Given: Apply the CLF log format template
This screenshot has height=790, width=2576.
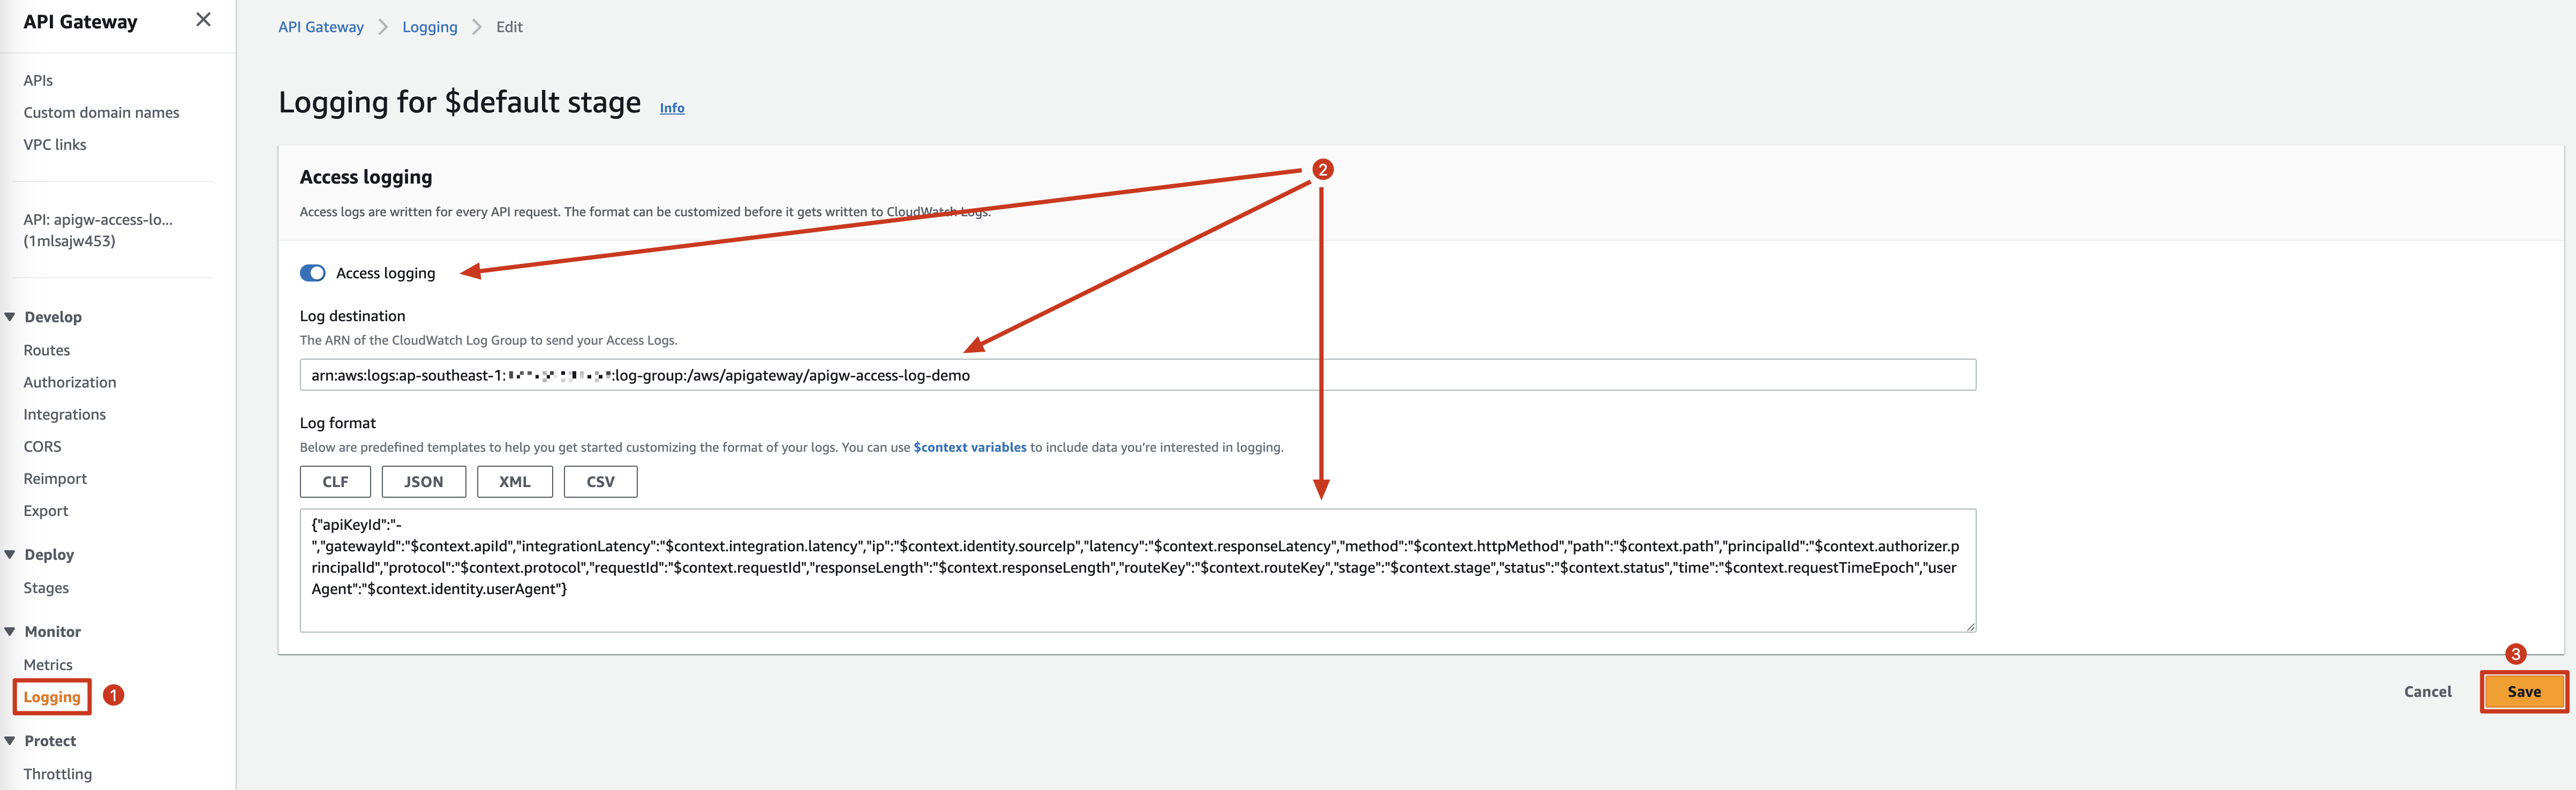Looking at the screenshot, I should (335, 481).
